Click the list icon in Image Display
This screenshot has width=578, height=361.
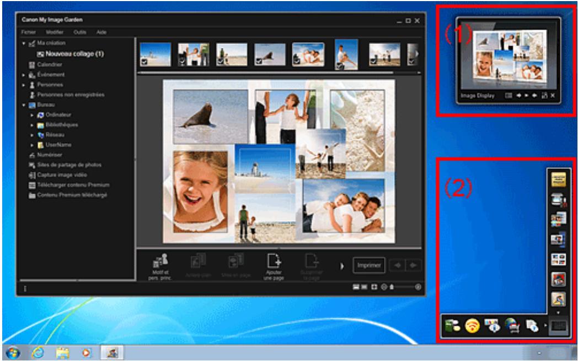point(509,95)
